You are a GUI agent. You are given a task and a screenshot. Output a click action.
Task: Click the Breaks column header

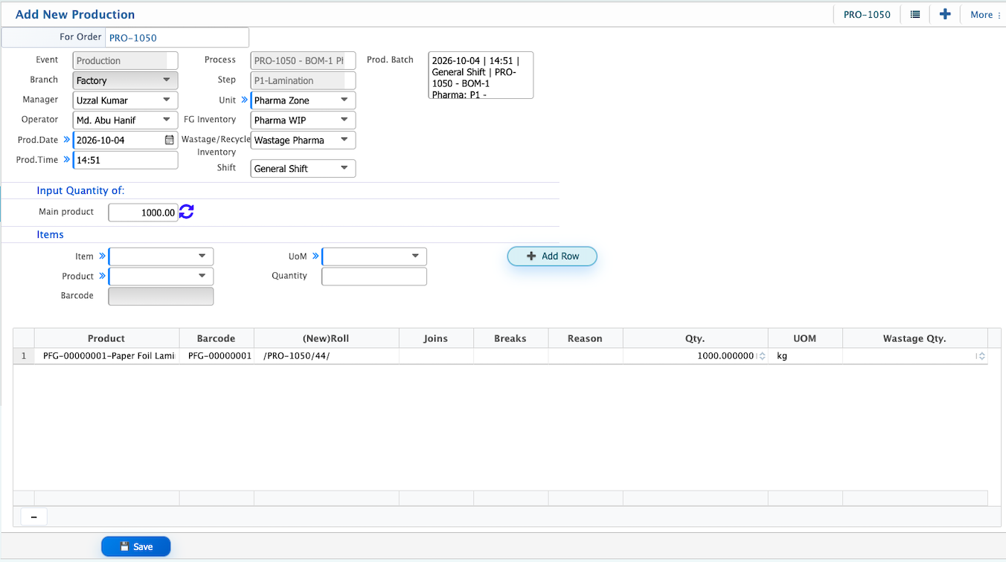510,338
